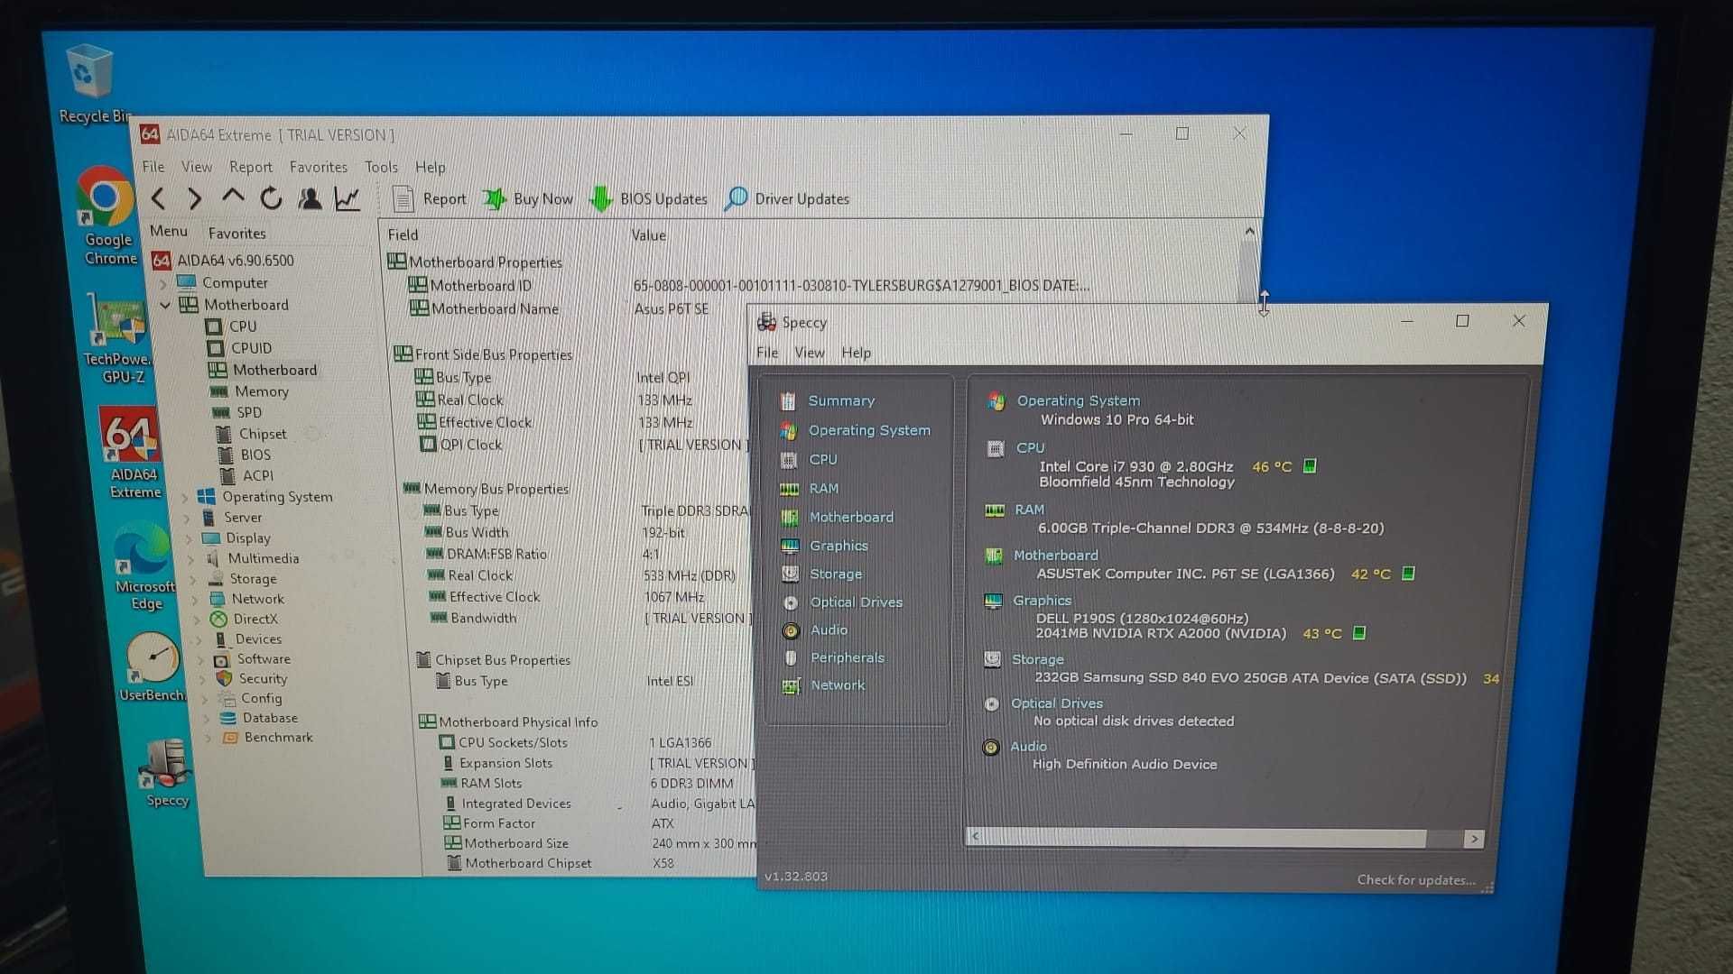Collapse the Motherboard tree node
This screenshot has height=974, width=1733.
165,306
